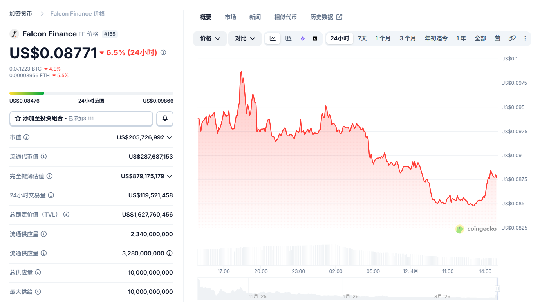Click the price alert bell icon

click(x=165, y=118)
